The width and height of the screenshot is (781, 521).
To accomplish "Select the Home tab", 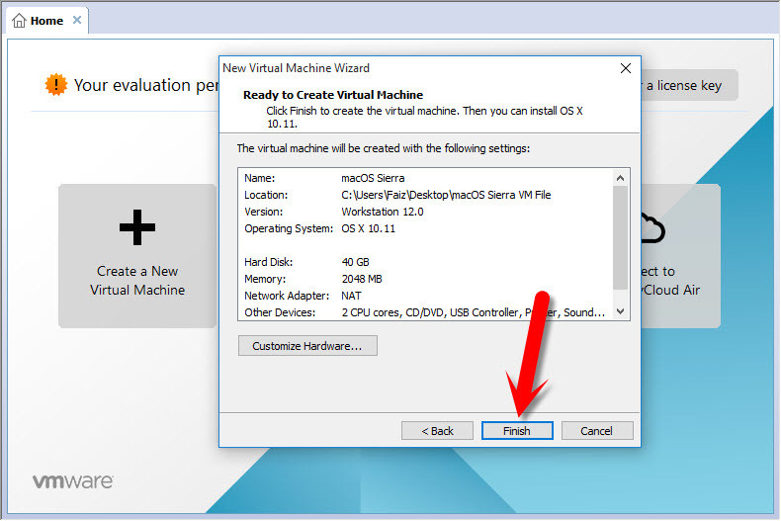I will [46, 21].
